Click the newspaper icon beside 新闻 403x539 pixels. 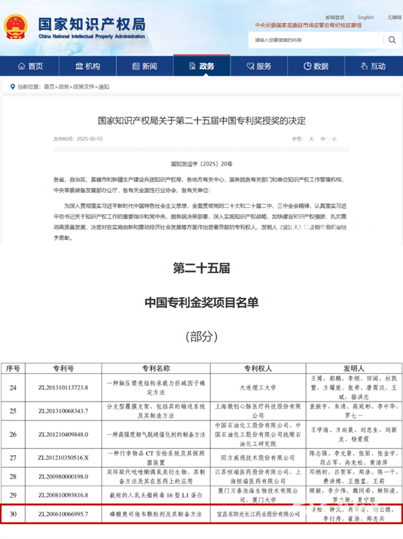click(136, 66)
